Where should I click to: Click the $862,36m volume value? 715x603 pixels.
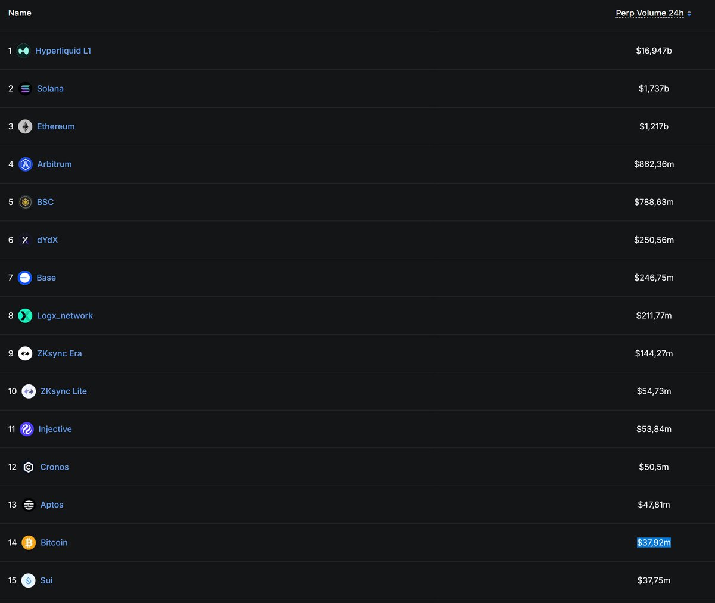click(654, 164)
